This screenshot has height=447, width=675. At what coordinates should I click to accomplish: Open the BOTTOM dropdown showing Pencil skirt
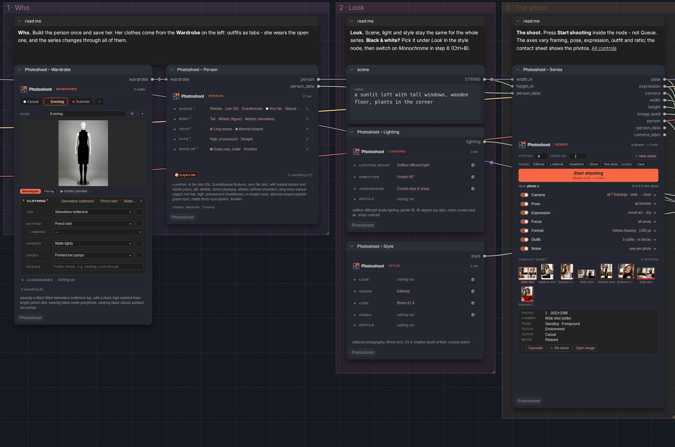pos(93,224)
